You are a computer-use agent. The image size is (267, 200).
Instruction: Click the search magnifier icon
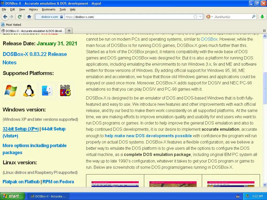pyautogui.click(x=253, y=16)
